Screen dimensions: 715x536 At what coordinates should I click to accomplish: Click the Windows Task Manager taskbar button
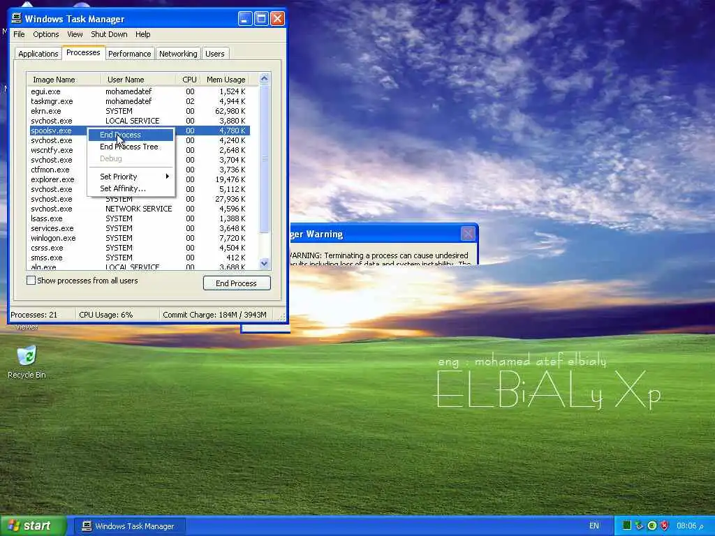[x=129, y=526]
